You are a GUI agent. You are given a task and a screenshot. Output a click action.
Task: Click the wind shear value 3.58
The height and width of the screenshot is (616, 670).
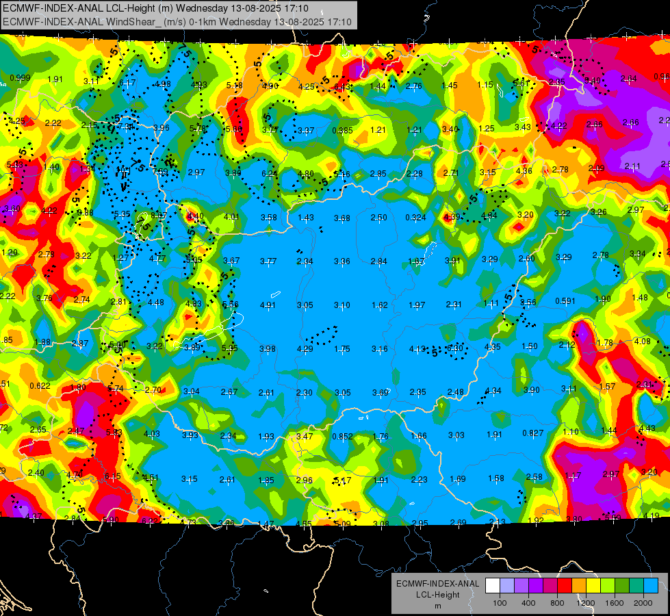[x=269, y=218]
